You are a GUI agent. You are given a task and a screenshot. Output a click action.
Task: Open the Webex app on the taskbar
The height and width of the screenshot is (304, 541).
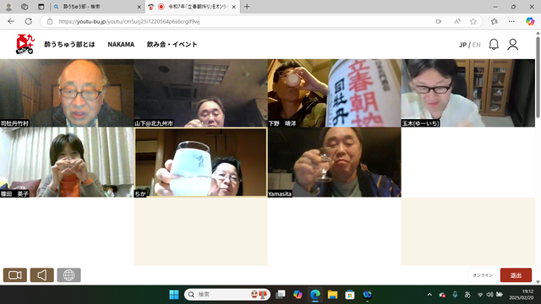pyautogui.click(x=367, y=295)
